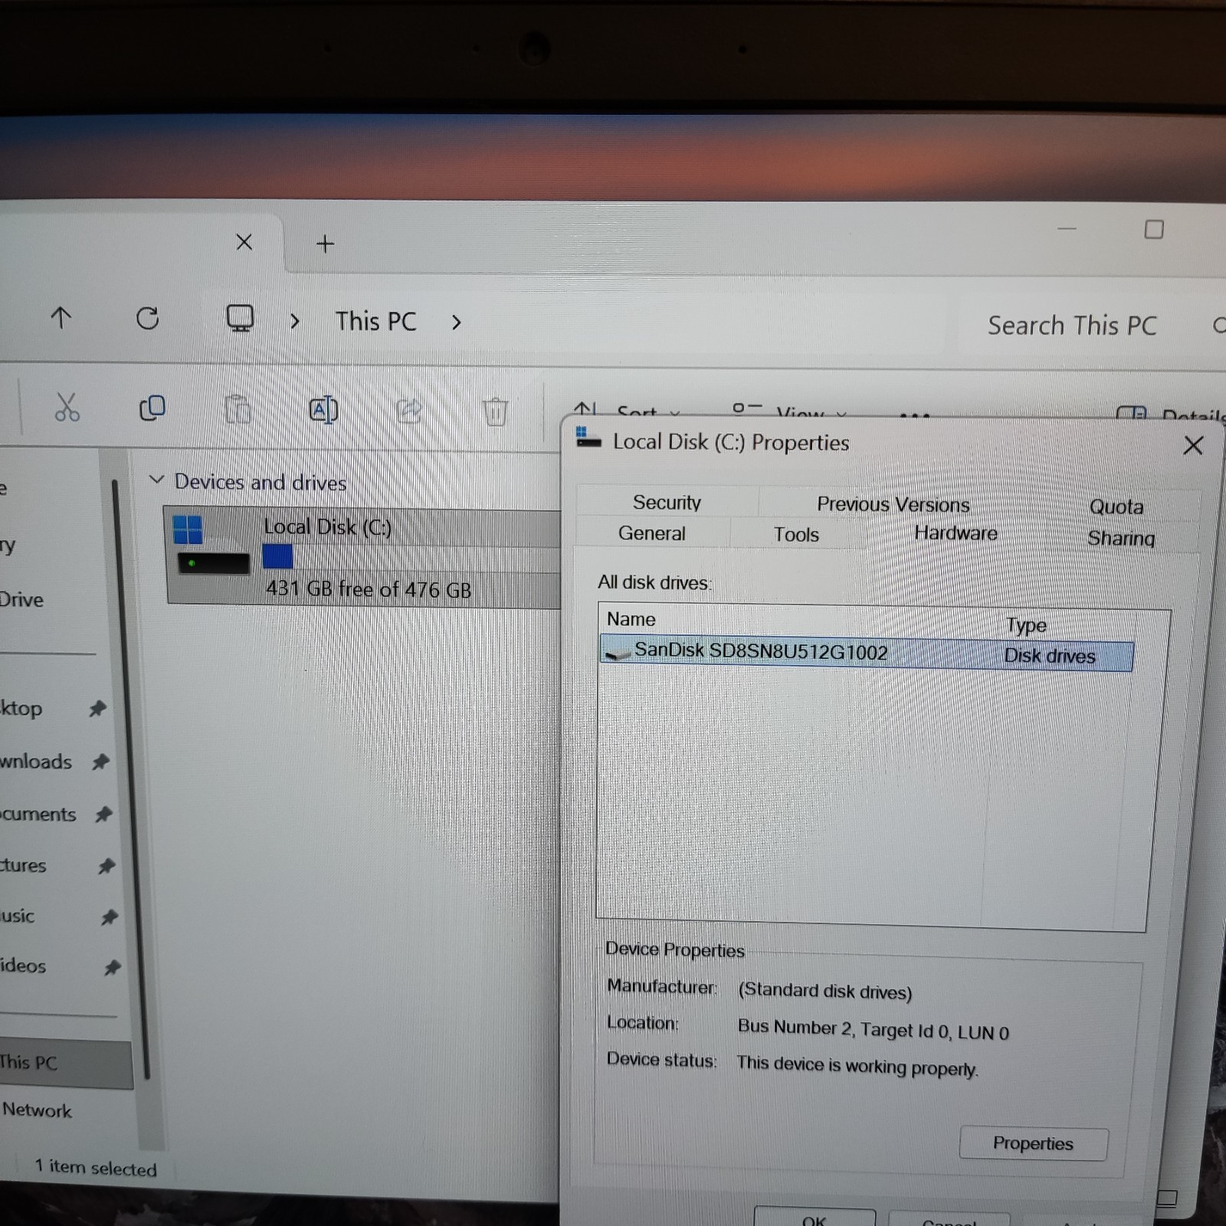
Task: Select the Hardware tab
Action: (956, 533)
